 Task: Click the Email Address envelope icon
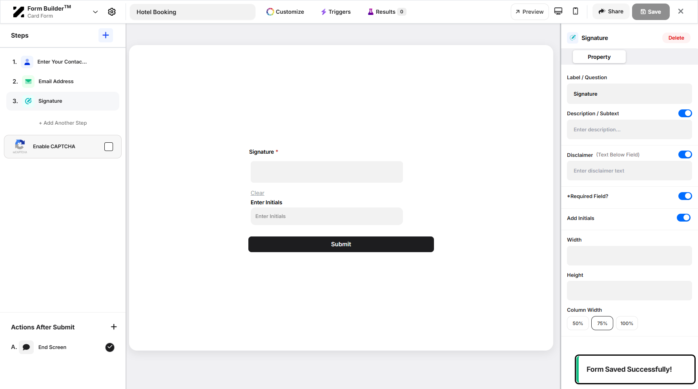tap(28, 82)
